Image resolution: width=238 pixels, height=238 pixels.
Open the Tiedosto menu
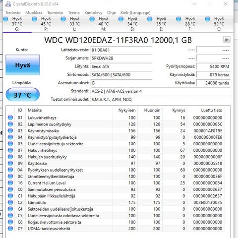13,13
